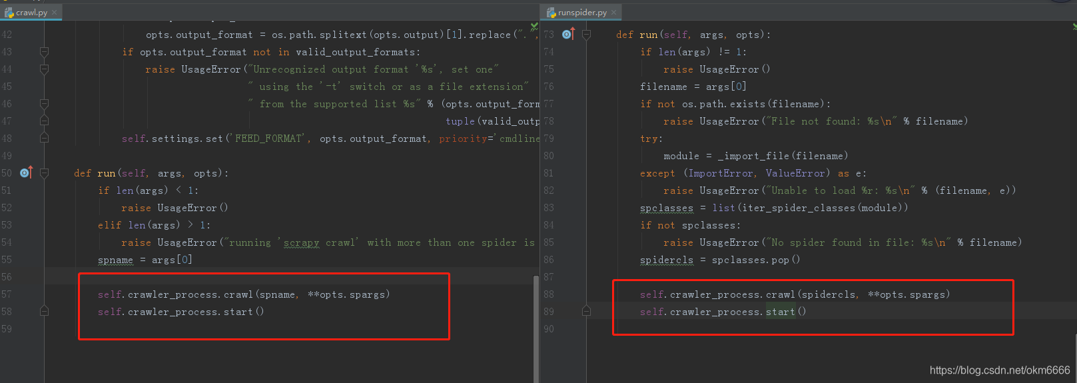Toggle the fold marker at line 48 in crawl.py
The width and height of the screenshot is (1077, 383).
click(x=44, y=138)
